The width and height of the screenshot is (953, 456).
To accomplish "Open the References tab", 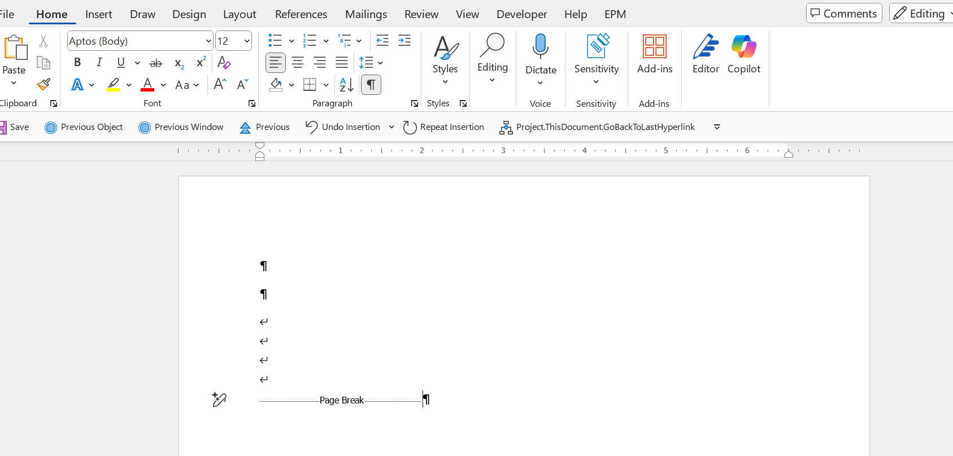I will 301,14.
